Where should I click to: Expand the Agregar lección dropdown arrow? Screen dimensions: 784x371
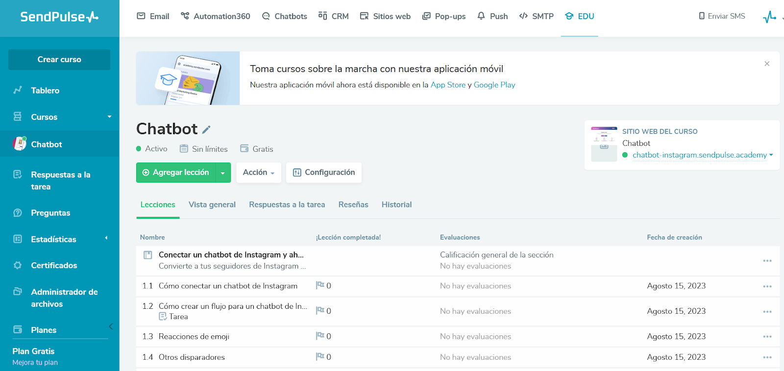pyautogui.click(x=223, y=173)
